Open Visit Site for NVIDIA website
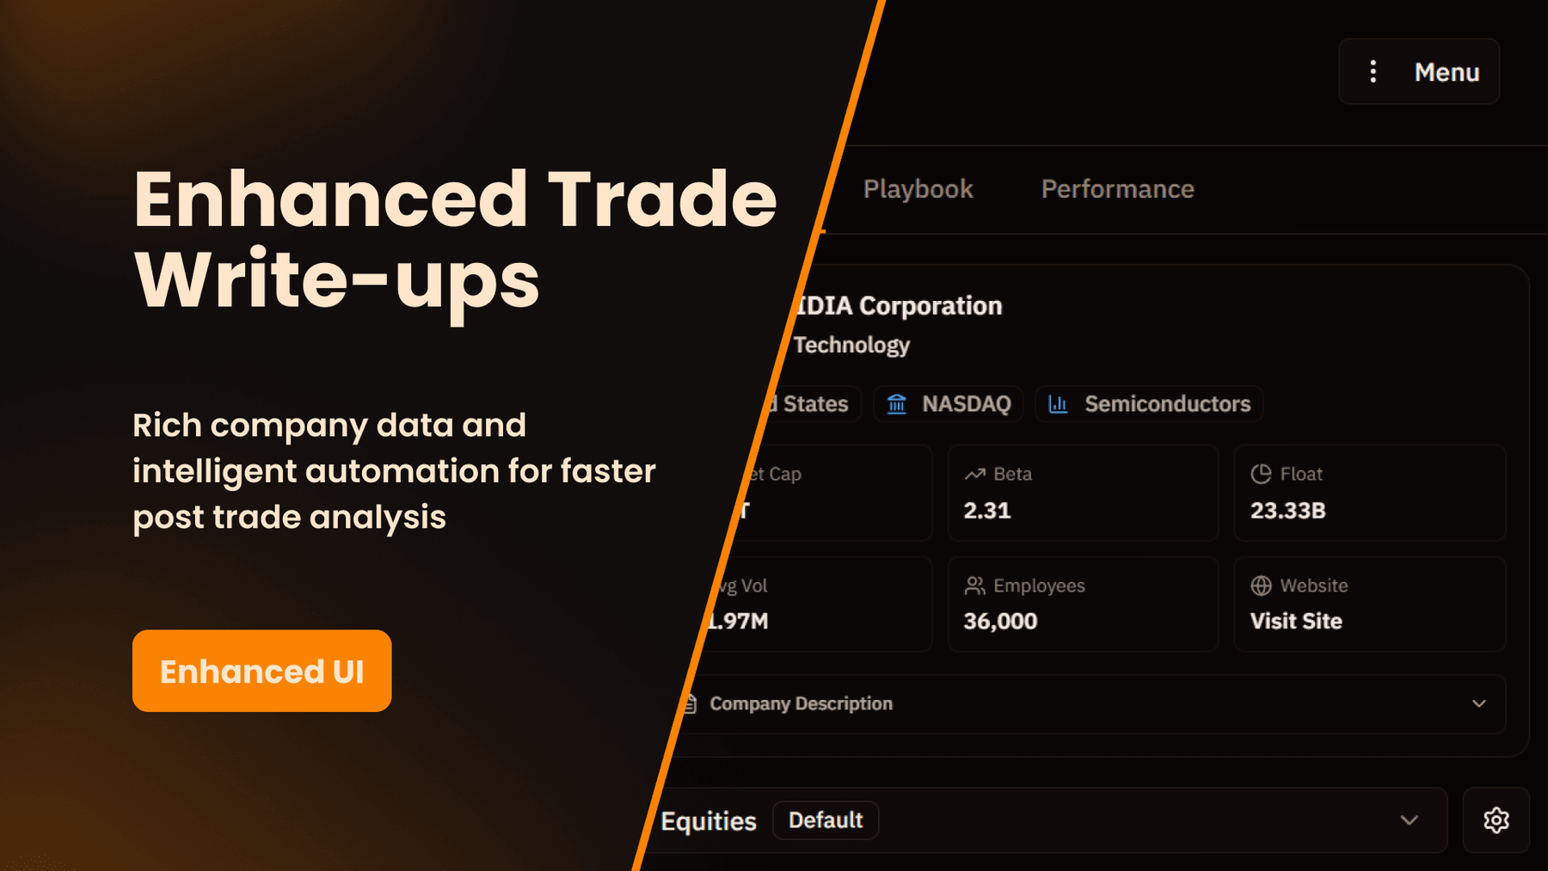1548x871 pixels. pos(1296,621)
